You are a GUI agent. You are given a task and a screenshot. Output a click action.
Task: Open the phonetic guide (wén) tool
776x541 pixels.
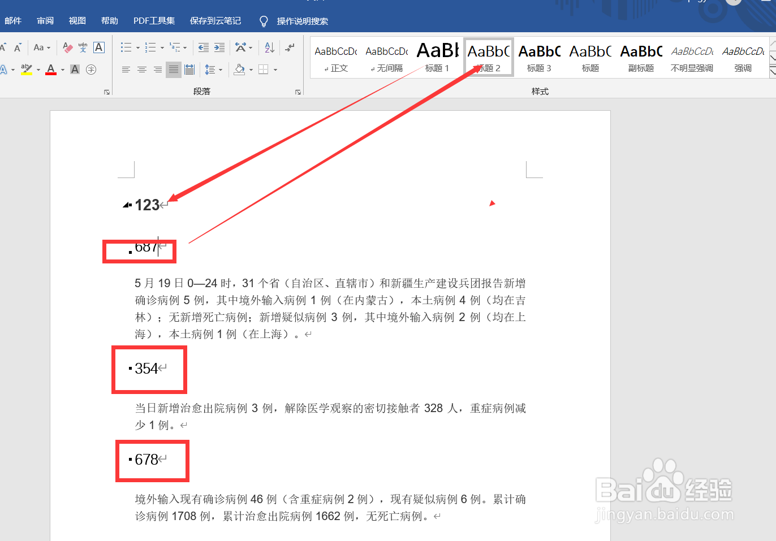(x=83, y=47)
